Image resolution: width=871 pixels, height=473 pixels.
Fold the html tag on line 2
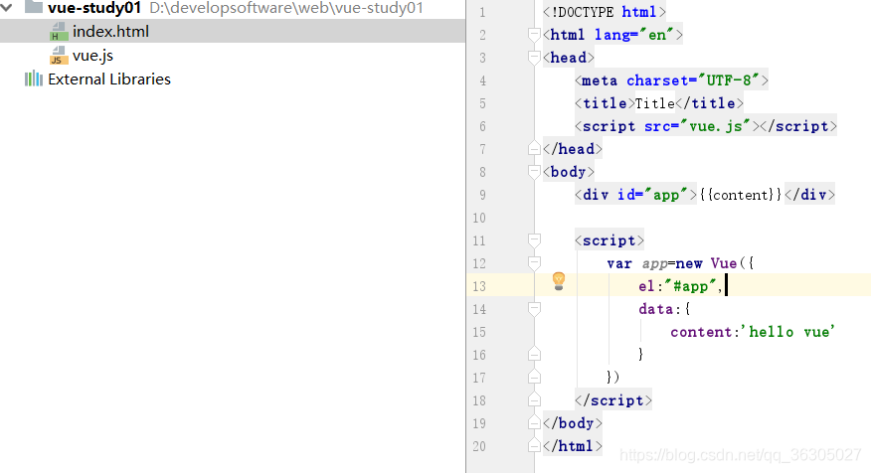534,35
